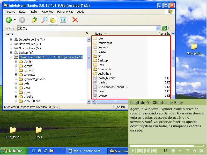Open the Ferramentas menu
This screenshot has height=155, width=207.
[x=65, y=12]
